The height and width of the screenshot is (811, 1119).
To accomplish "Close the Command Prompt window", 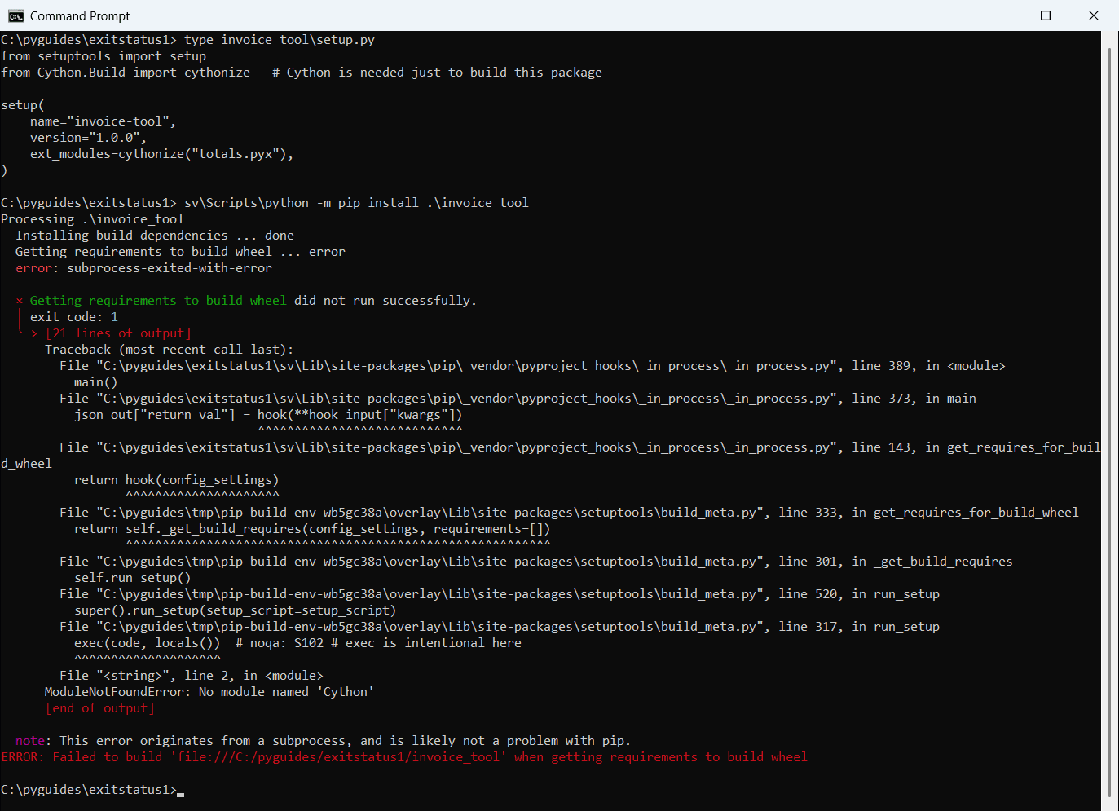I will pyautogui.click(x=1094, y=15).
